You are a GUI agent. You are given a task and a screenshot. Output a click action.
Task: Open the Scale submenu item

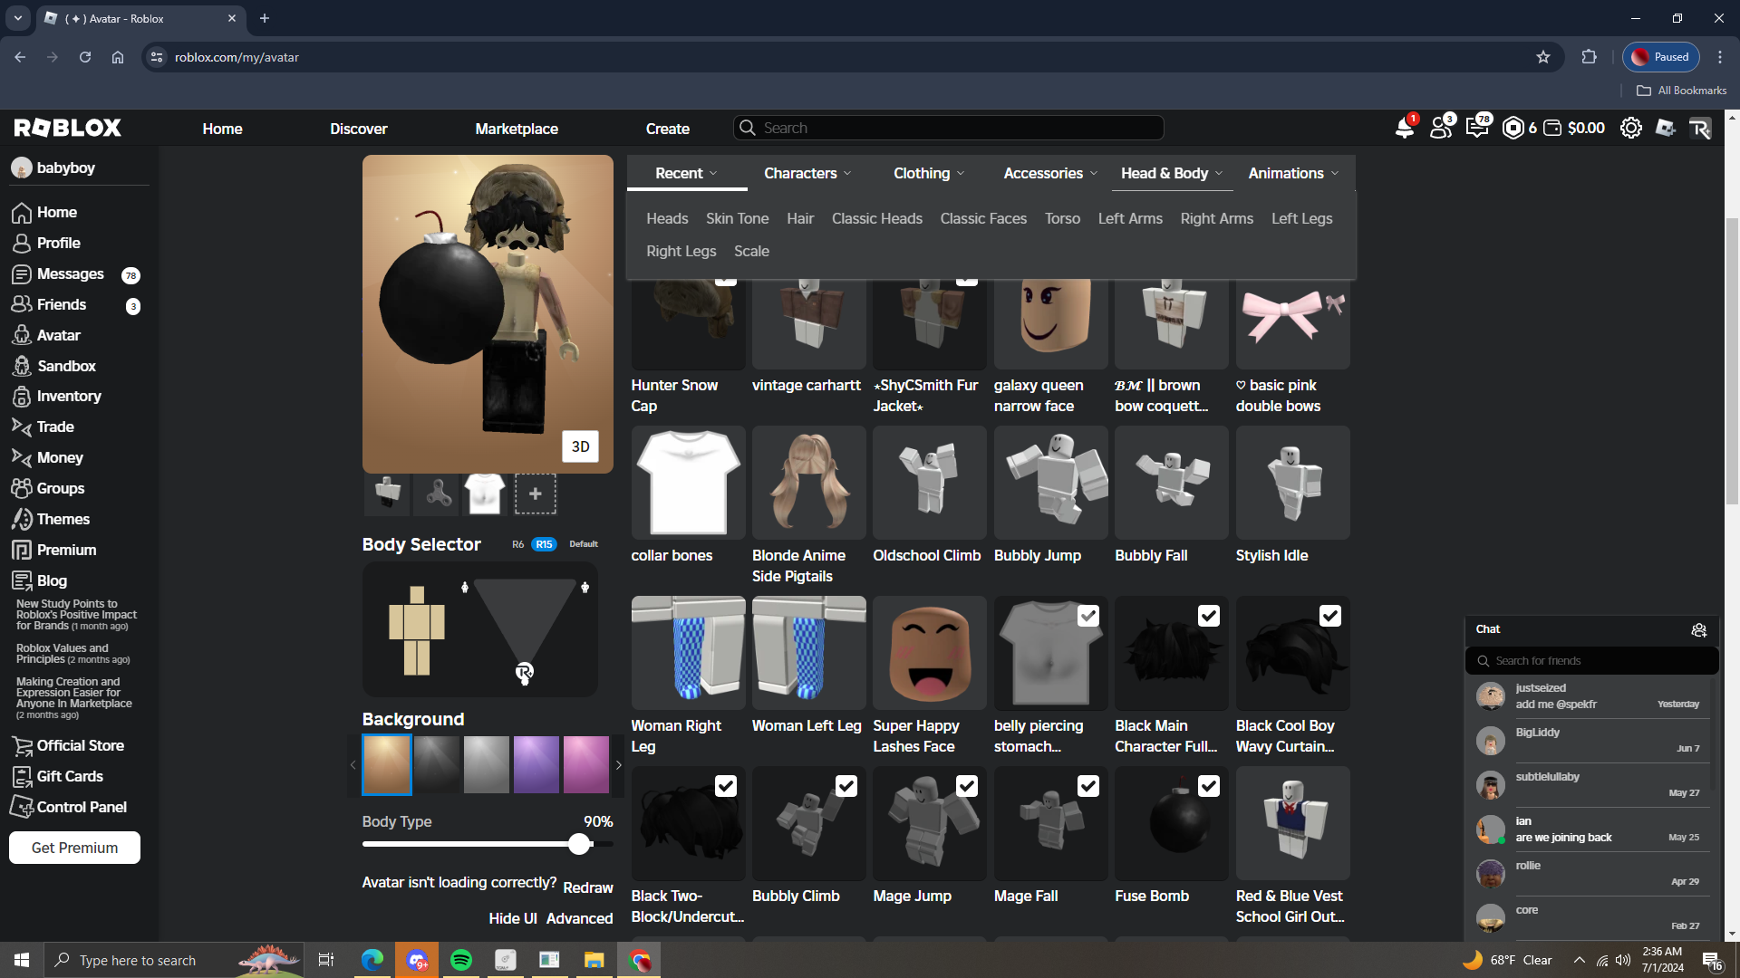point(751,251)
